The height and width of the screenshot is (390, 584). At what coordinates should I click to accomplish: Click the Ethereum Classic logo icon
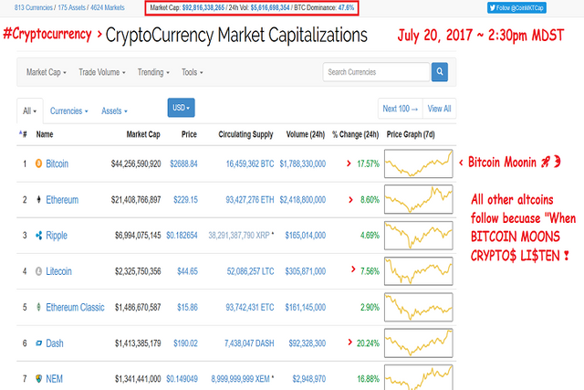pos(38,307)
